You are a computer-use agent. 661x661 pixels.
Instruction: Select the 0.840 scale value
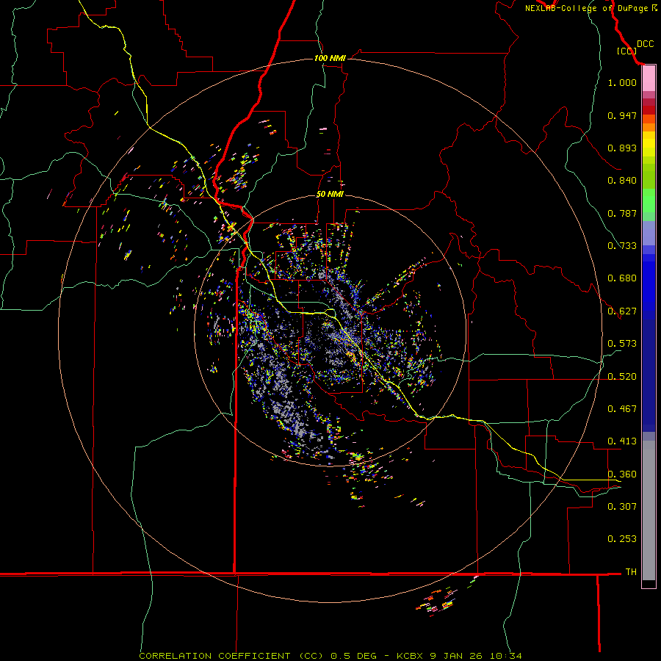click(622, 181)
